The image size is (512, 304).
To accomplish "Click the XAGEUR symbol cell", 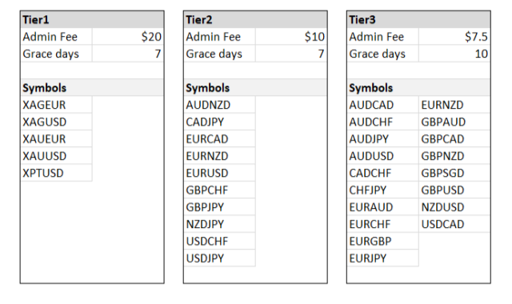I will pos(56,105).
